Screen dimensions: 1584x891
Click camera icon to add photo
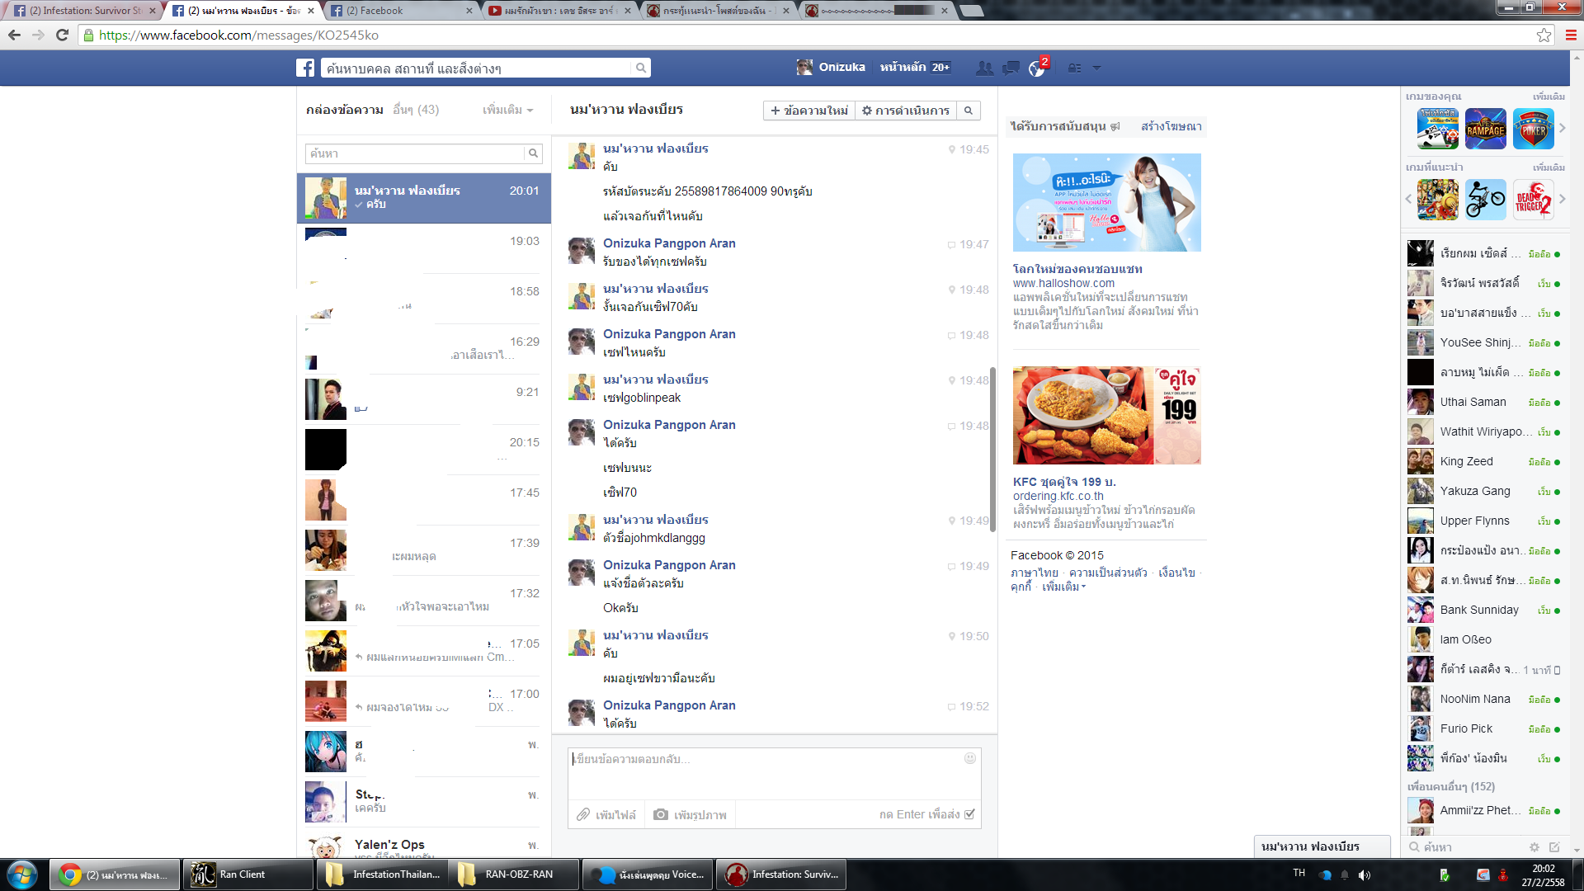pyautogui.click(x=661, y=814)
